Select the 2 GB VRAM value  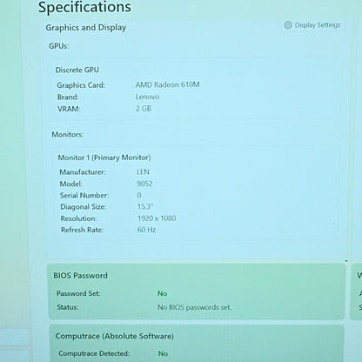tap(144, 109)
